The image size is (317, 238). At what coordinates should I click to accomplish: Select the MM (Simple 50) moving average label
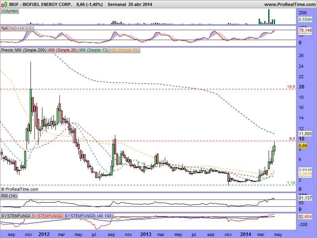coord(124,50)
